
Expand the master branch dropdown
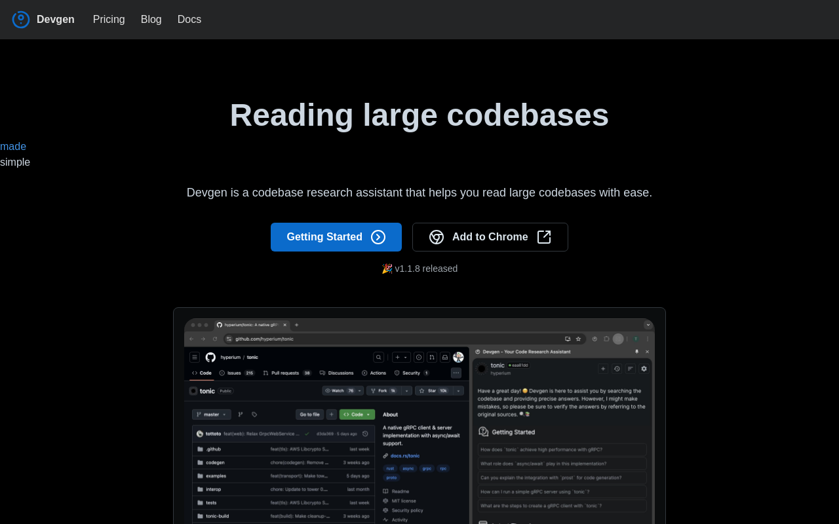(211, 415)
